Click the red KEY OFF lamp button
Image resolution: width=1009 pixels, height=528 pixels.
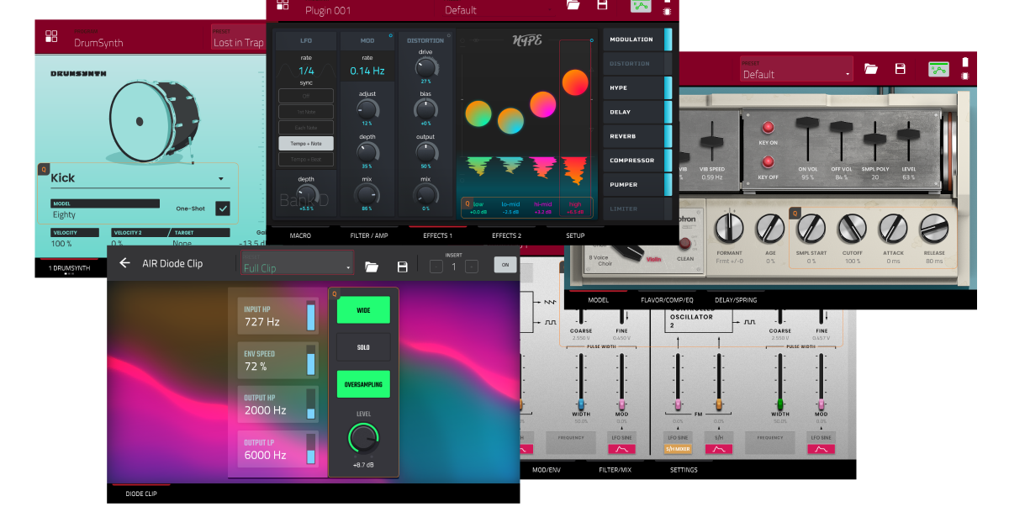pos(768,162)
